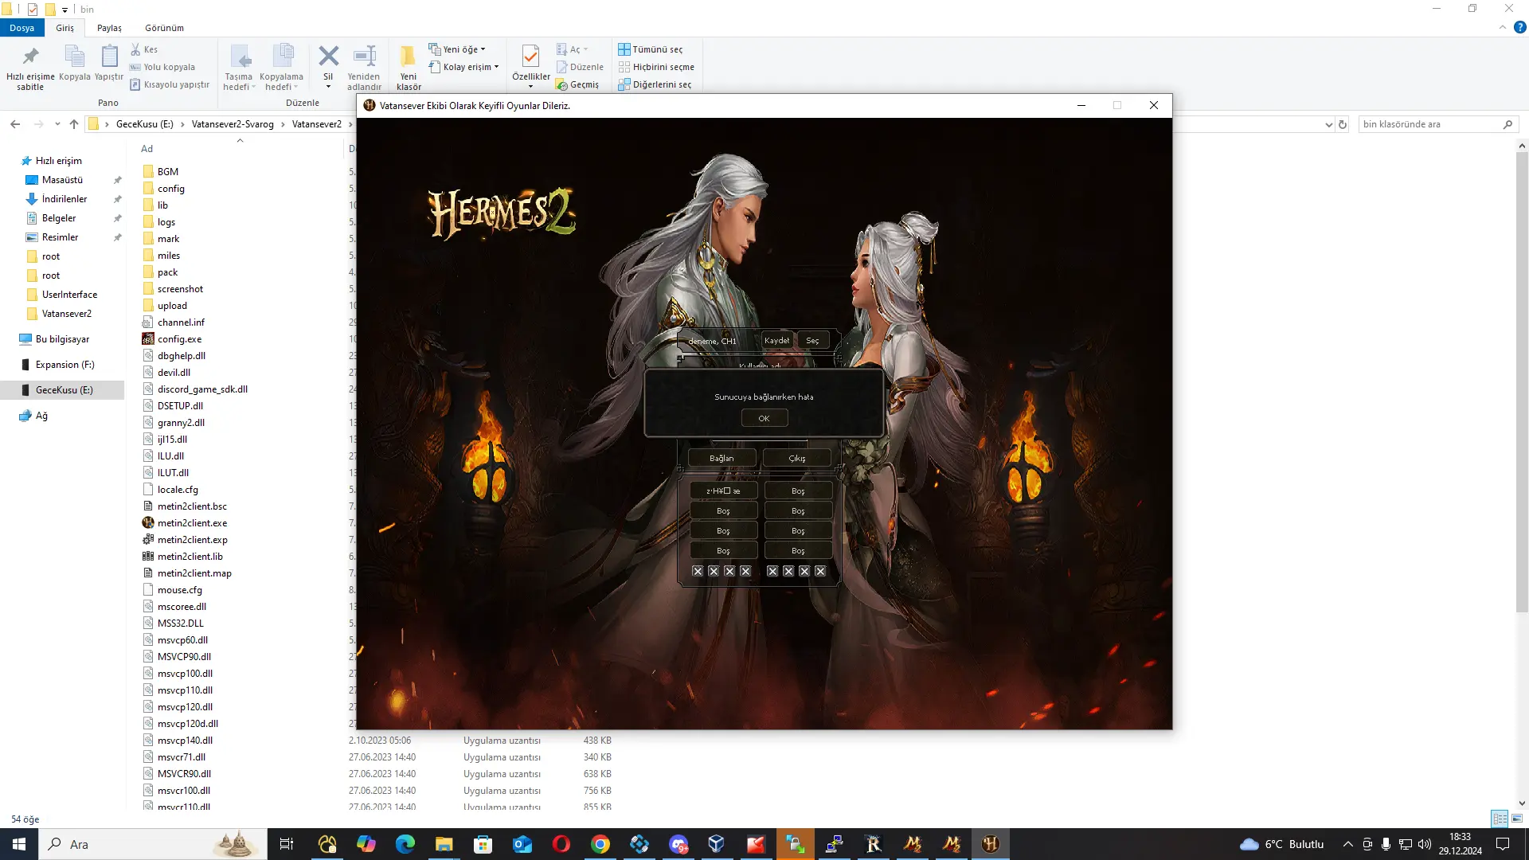Expand the Aç dropdown arrow in ribbon
The image size is (1529, 860).
[585, 49]
